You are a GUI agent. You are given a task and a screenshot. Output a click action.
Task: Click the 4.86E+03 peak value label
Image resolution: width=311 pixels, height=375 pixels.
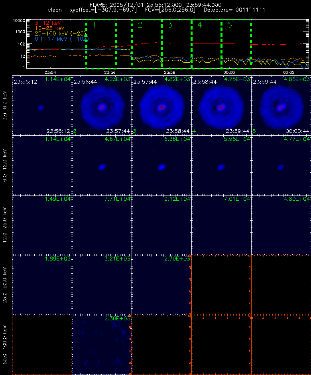pos(297,79)
